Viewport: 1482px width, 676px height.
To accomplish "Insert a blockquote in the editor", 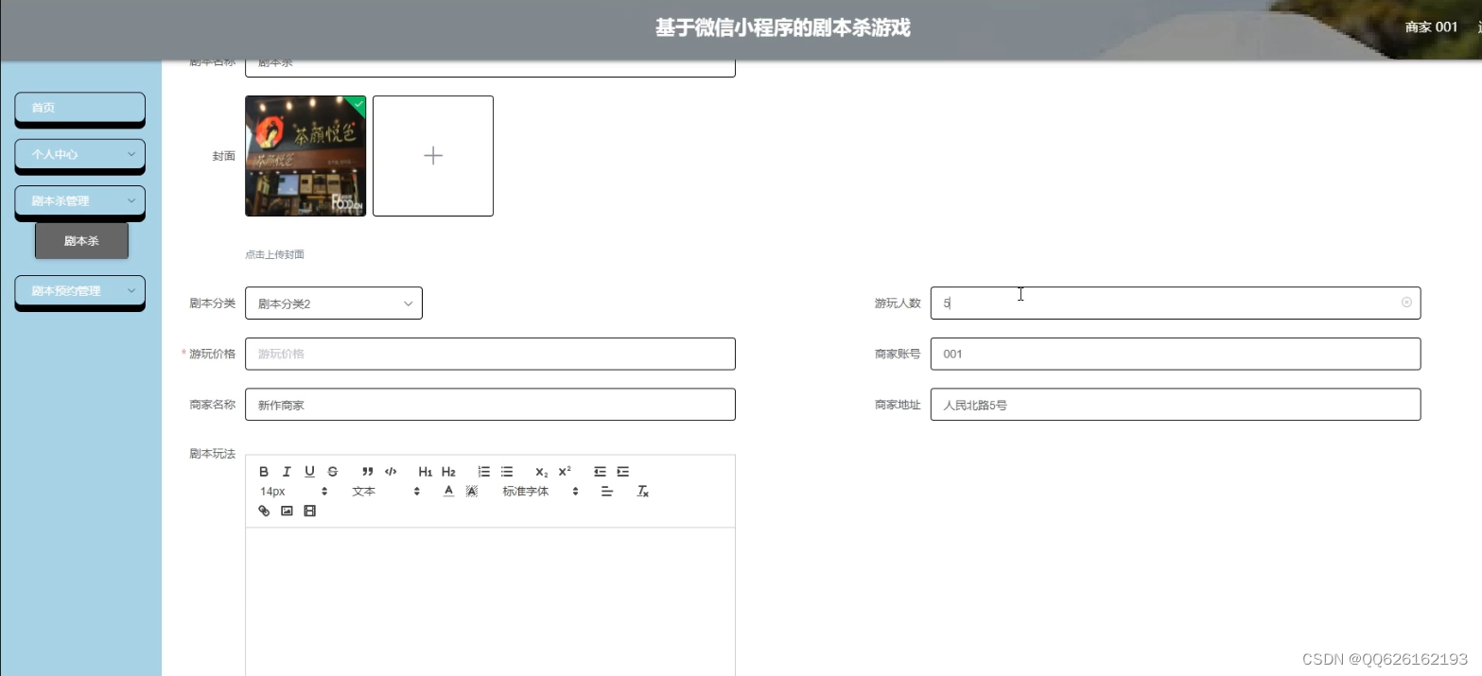I will click(367, 471).
